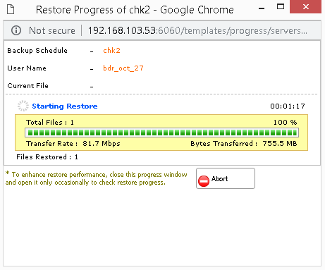The width and height of the screenshot is (325, 270).
Task: Maximize the Restore Progress window
Action: 281,7
